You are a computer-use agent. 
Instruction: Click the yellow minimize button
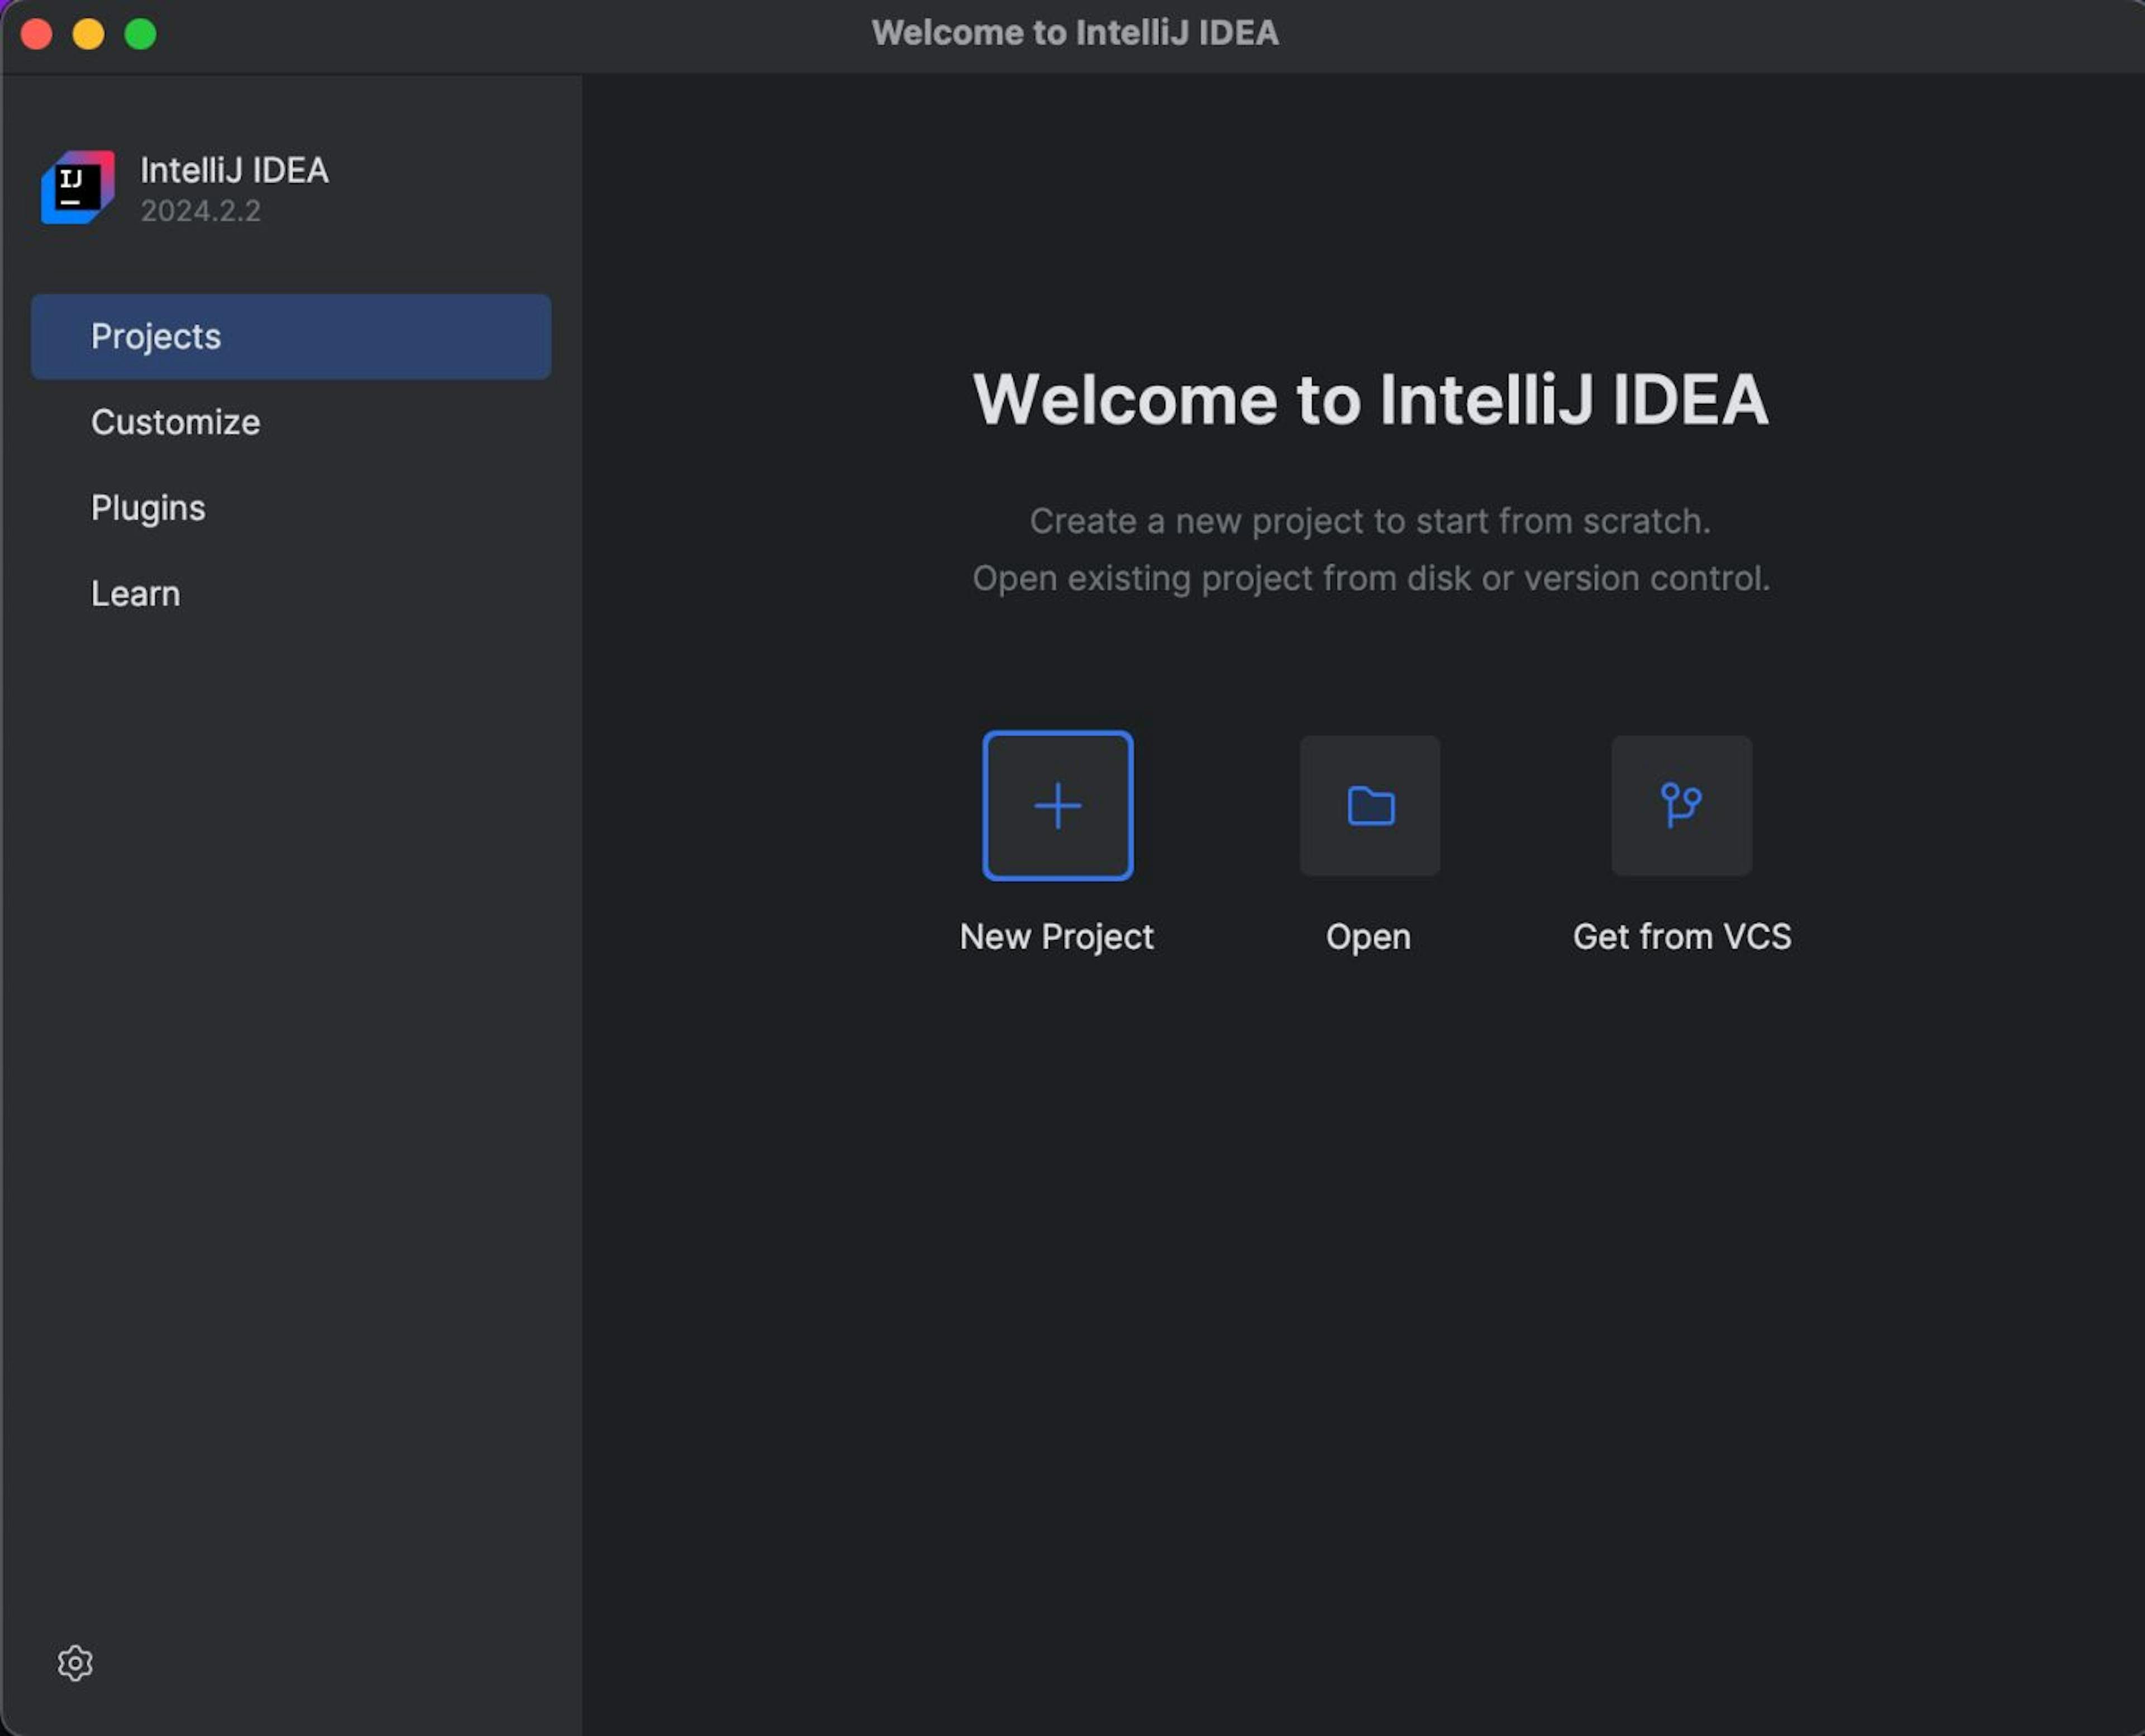[x=89, y=33]
